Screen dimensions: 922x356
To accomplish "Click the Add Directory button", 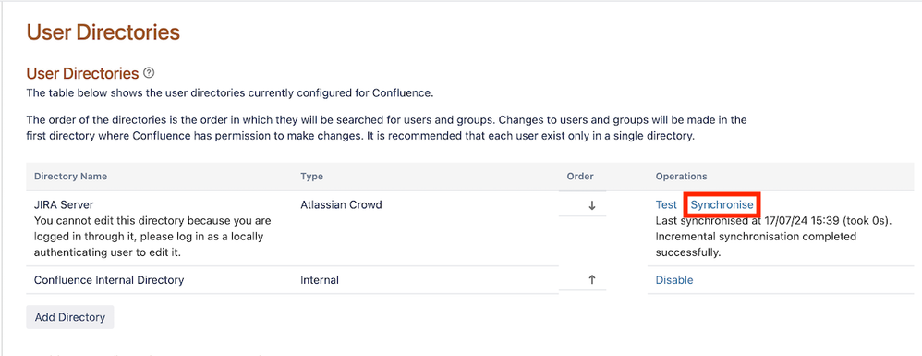I will [x=70, y=317].
